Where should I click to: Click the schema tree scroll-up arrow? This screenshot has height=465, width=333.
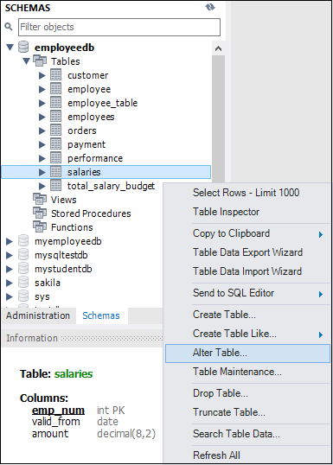219,48
